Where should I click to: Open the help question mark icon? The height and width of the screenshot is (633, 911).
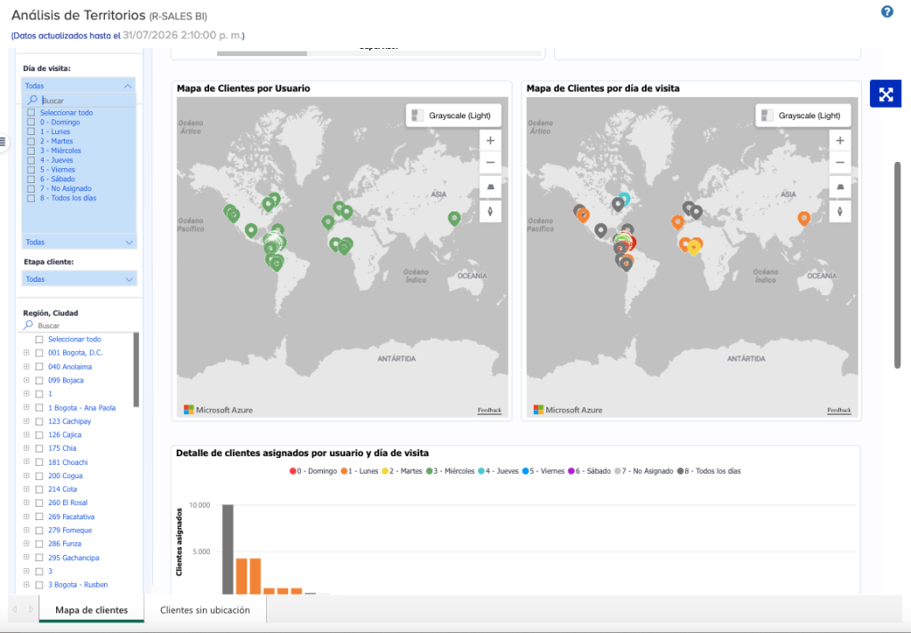point(887,12)
